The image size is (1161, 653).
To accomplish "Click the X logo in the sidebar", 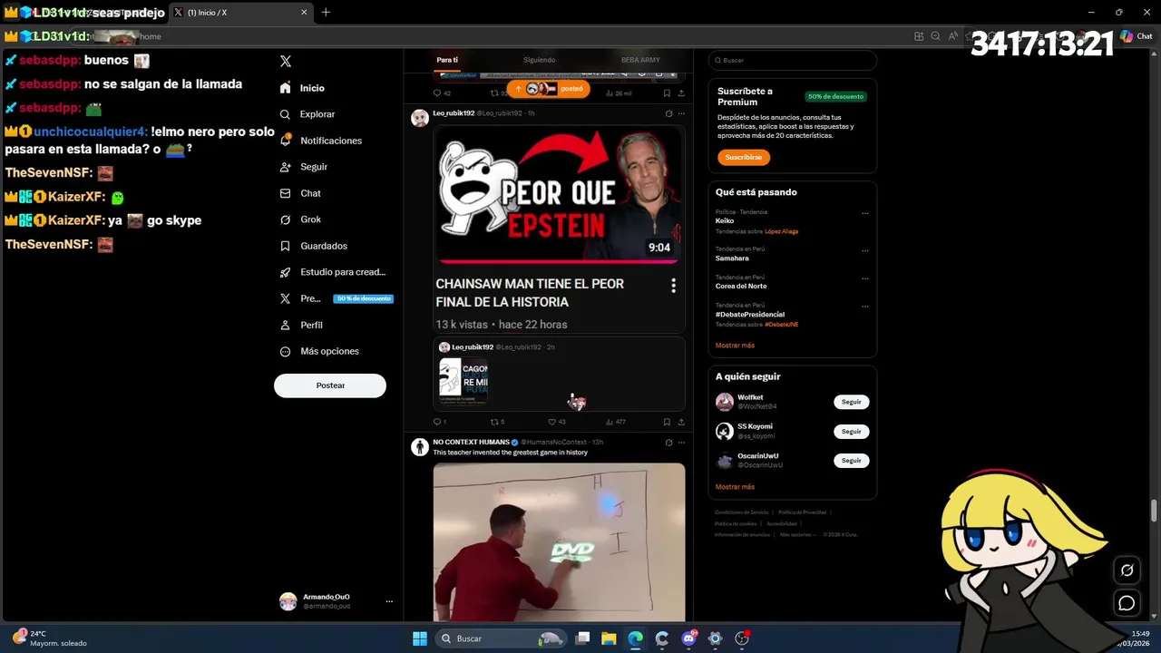I will coord(286,61).
